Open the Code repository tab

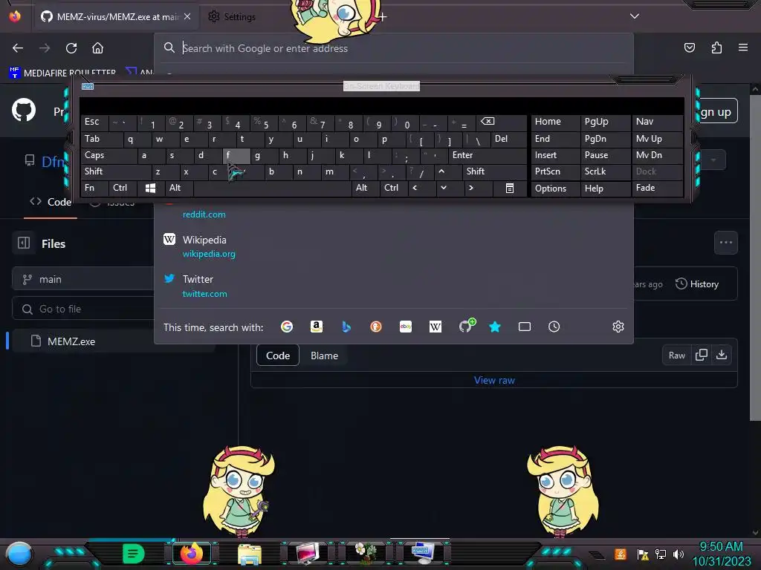point(51,202)
